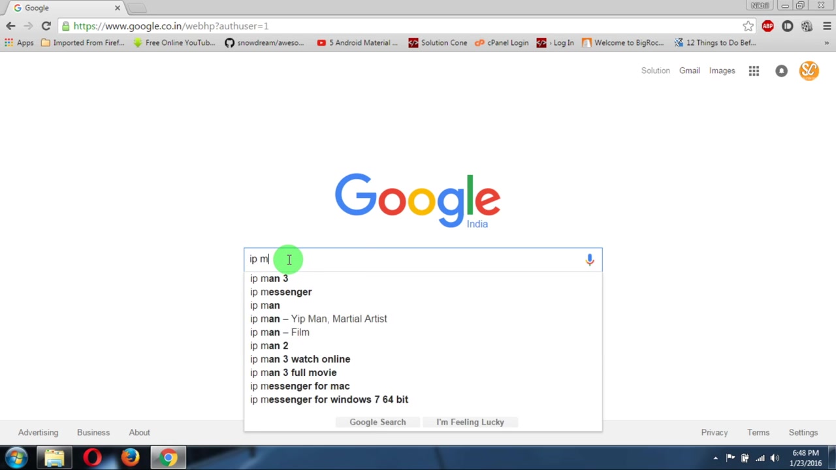The image size is (836, 470).
Task: Open a new tab
Action: click(137, 8)
